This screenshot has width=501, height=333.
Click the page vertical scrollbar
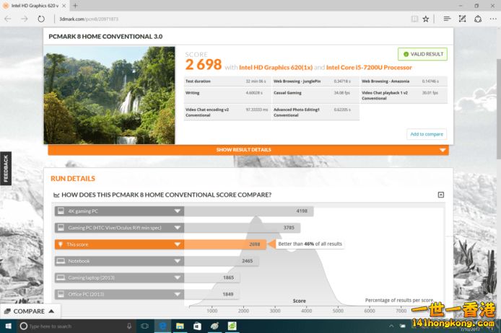(x=498, y=108)
